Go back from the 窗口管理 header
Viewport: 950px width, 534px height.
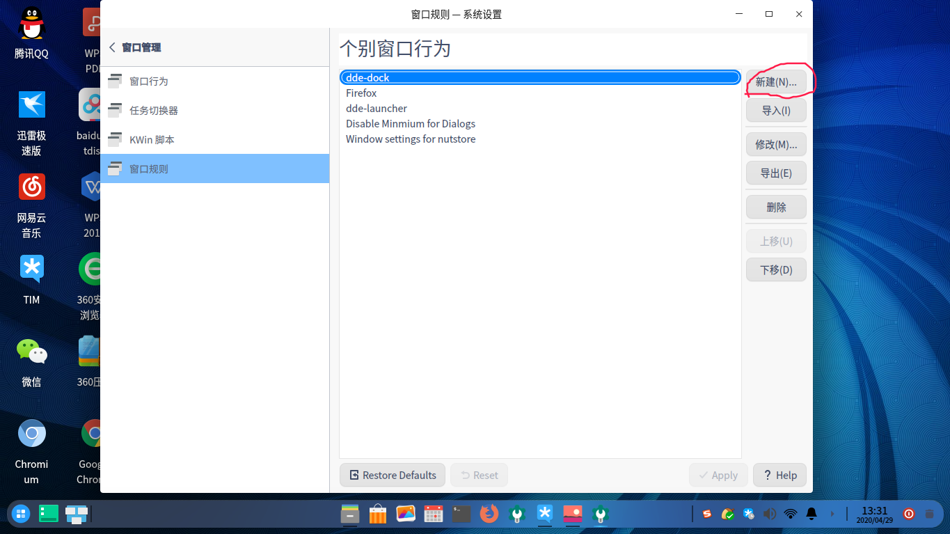point(112,47)
